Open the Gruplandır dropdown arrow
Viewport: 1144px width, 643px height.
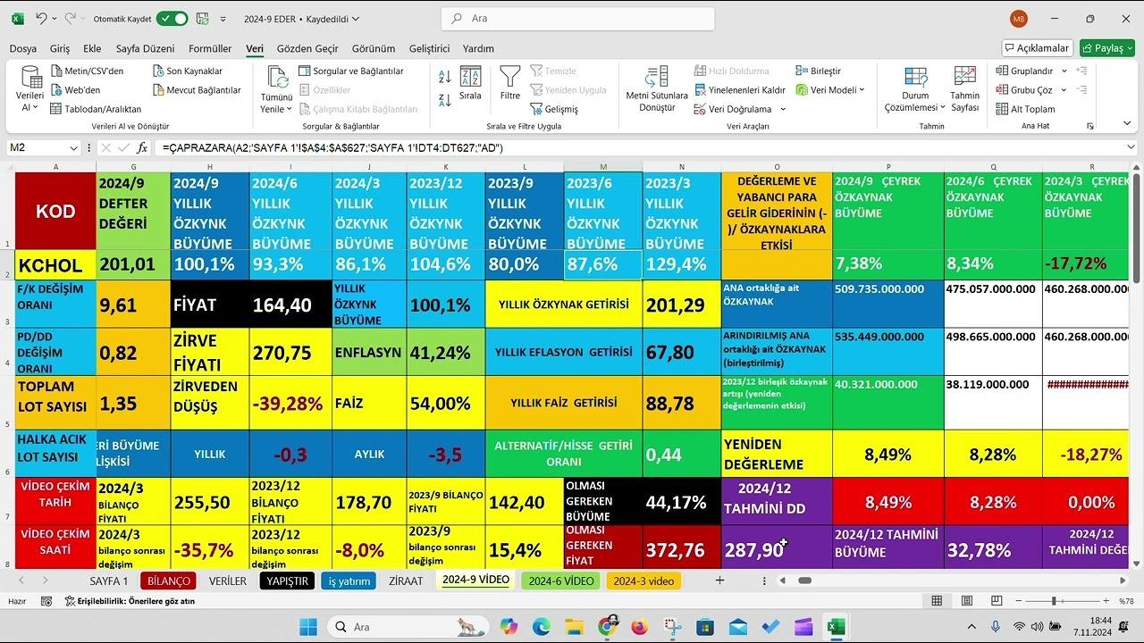click(x=1064, y=71)
